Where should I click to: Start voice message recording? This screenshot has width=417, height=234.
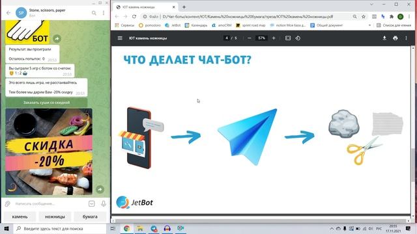[x=104, y=203]
